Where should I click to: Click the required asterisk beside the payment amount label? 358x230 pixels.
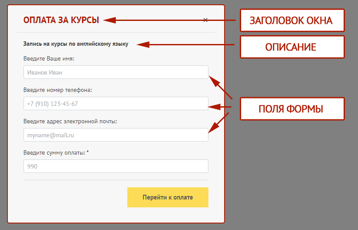88,152
